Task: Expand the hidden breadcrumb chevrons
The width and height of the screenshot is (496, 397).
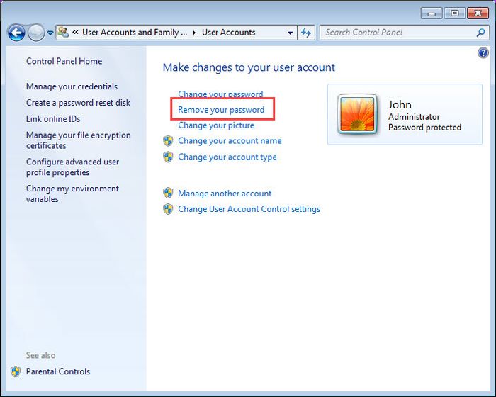Action: 75,33
